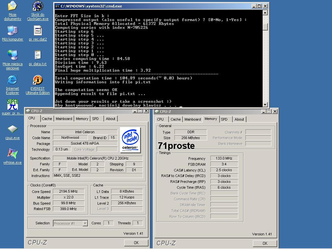The width and height of the screenshot is (332, 249).
Task: Switch to CPU tab in left CPU-Z window
Action: [x=32, y=118]
